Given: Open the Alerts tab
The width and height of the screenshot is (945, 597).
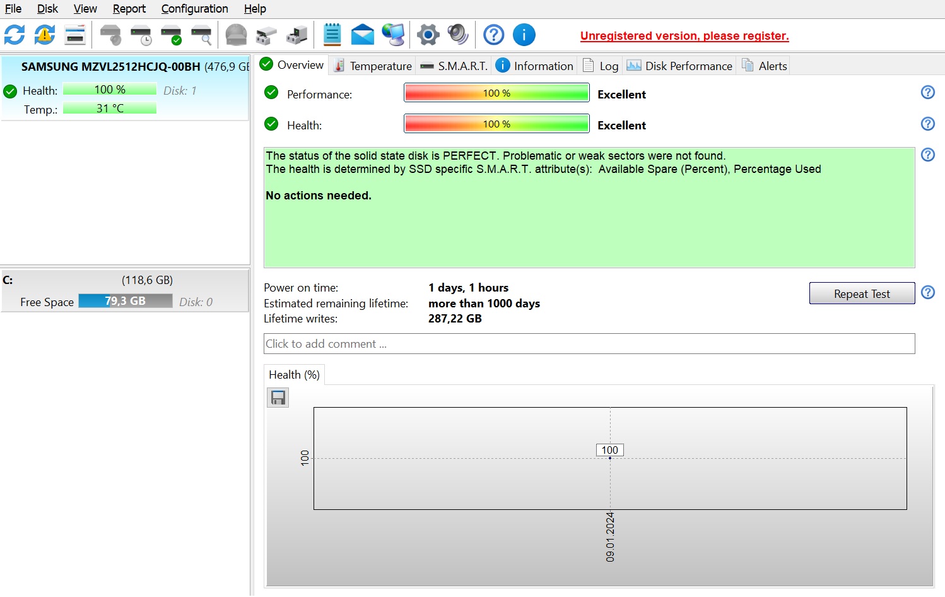Looking at the screenshot, I should [764, 66].
